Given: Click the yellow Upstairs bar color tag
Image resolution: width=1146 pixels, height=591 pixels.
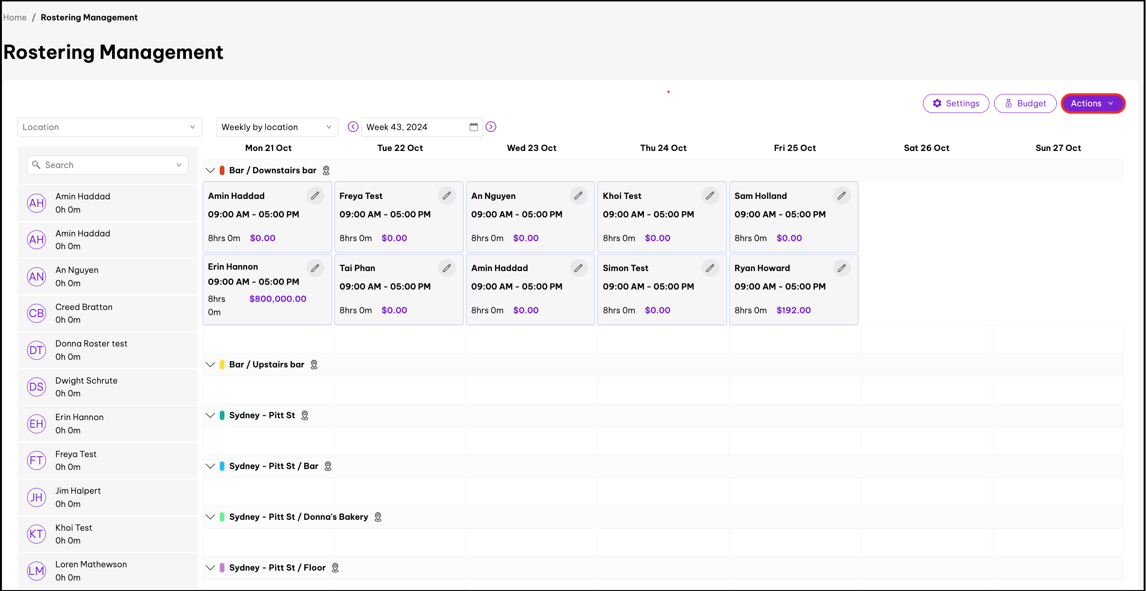Looking at the screenshot, I should [222, 365].
